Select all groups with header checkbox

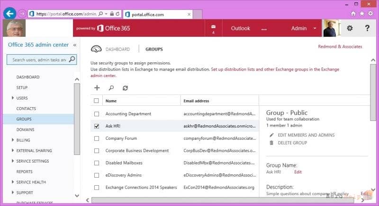pos(96,101)
